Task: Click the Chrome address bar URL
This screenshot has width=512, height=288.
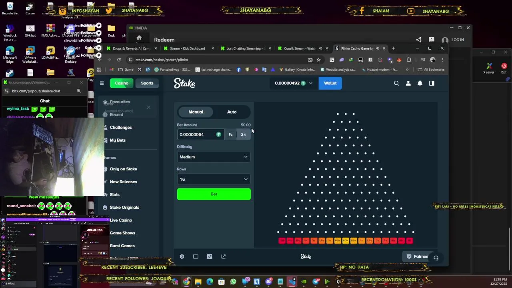Action: [x=162, y=60]
